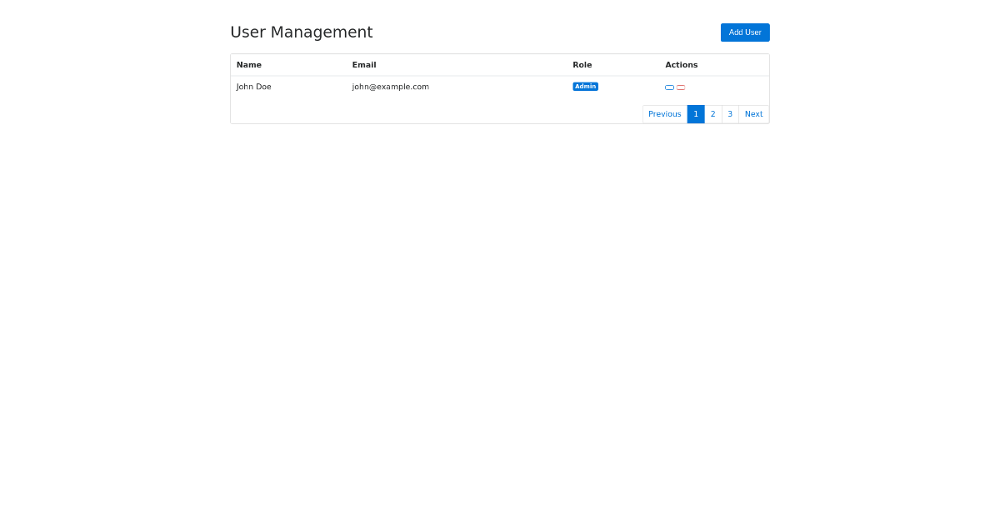The width and height of the screenshot is (1000, 525).
Task: Click the john@example.com email text
Action: tap(390, 87)
